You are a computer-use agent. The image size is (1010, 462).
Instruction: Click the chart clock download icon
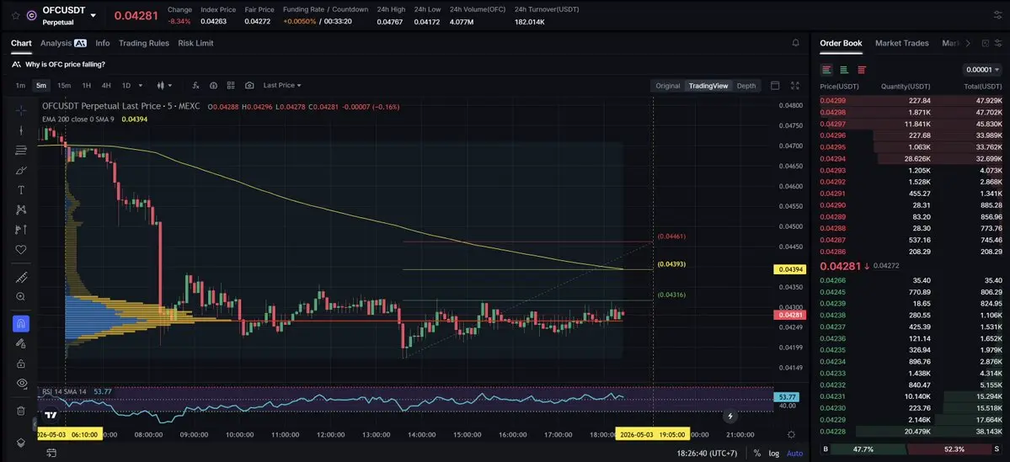click(x=213, y=86)
